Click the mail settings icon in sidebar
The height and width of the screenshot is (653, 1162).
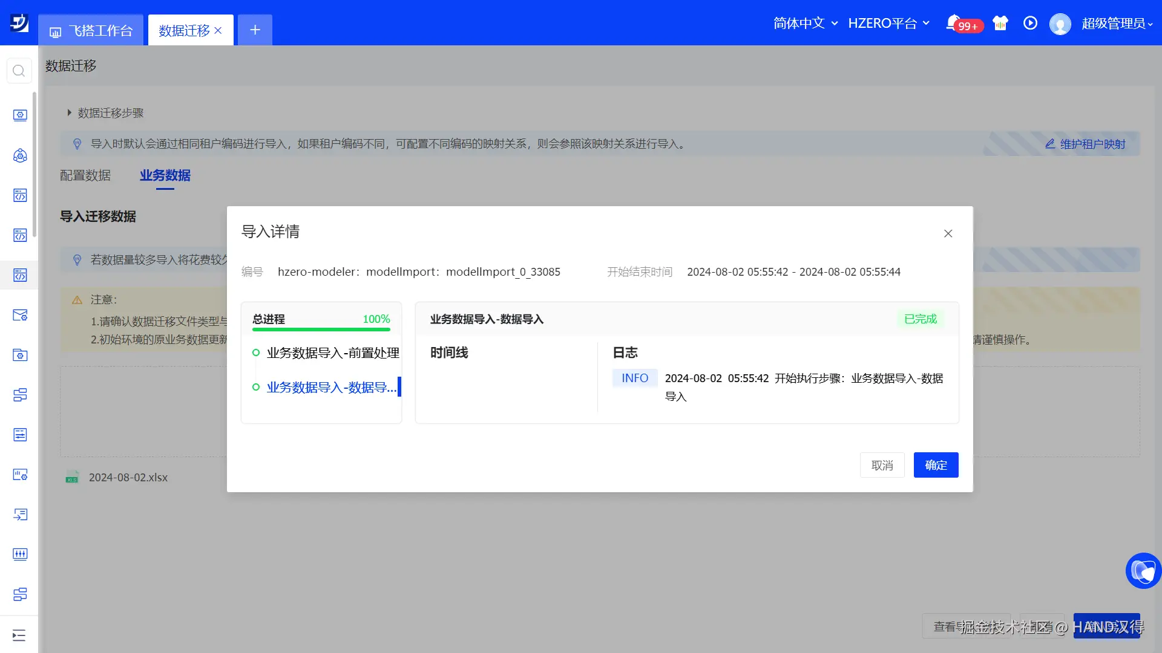click(x=20, y=315)
